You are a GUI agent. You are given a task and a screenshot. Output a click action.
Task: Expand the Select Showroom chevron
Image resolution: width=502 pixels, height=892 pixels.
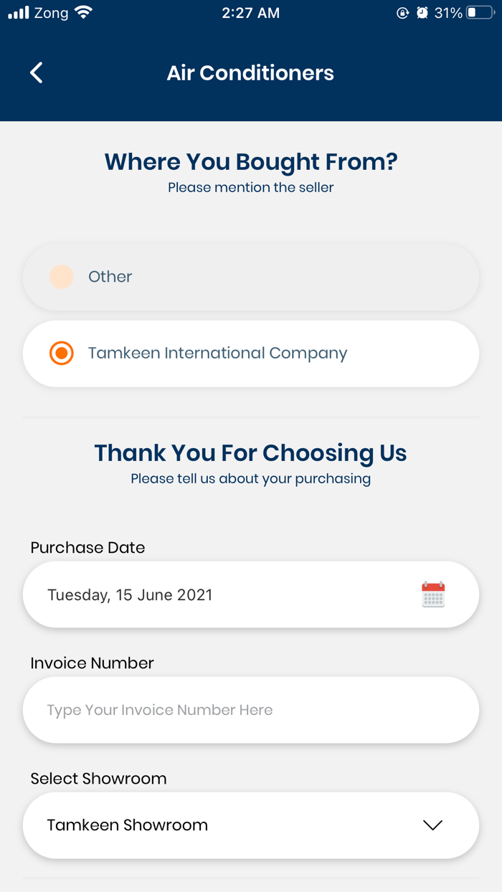[x=432, y=825]
